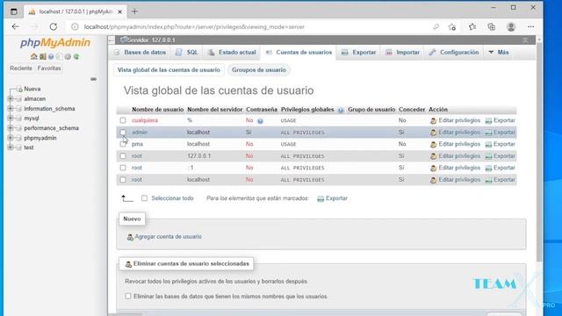Click help icon next to cualquiera password

point(260,121)
